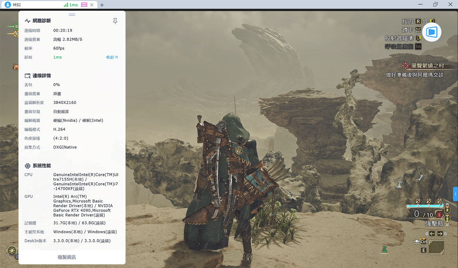
Task: Click the blue coating gauge bar
Action: (425, 206)
